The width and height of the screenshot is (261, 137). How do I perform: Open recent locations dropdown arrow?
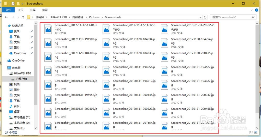(x=18, y=17)
